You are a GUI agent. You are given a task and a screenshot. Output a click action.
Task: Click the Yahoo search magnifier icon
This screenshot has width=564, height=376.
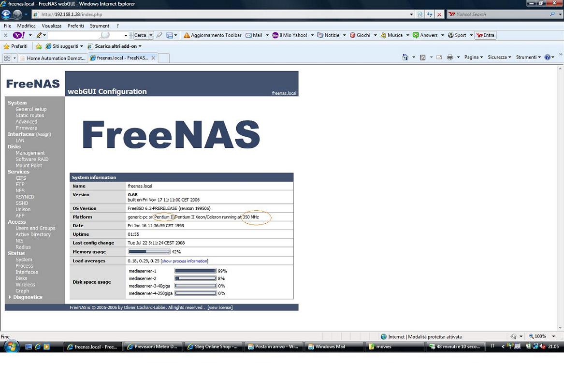[552, 14]
